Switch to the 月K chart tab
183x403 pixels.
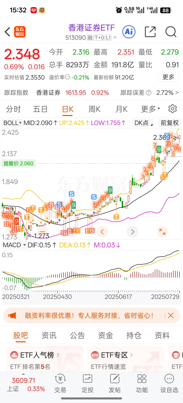point(121,109)
